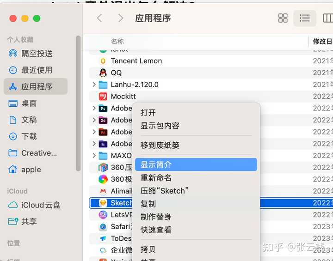Select the Tencent Lemon row name
The width and height of the screenshot is (333, 261).
coord(136,61)
